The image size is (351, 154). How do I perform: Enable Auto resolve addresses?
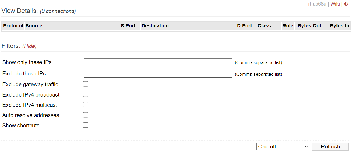86,115
